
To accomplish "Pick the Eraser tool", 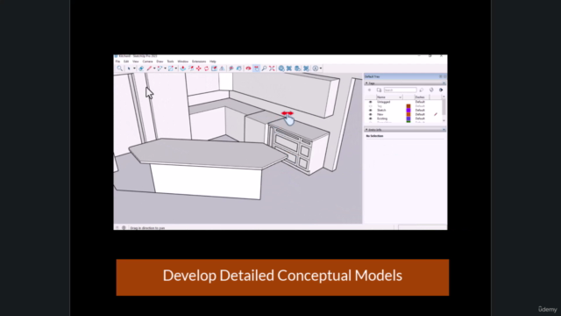I will pos(141,68).
